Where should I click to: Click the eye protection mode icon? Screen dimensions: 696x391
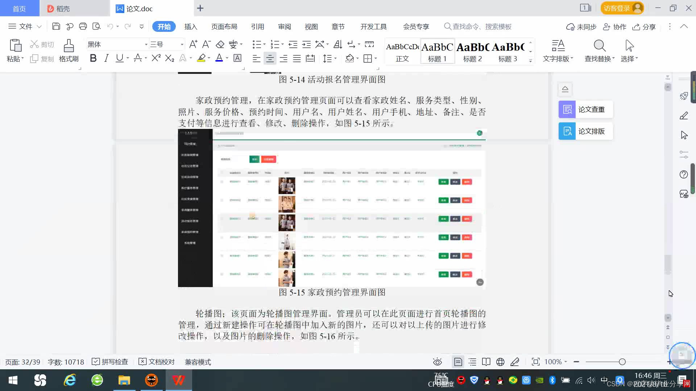click(437, 362)
